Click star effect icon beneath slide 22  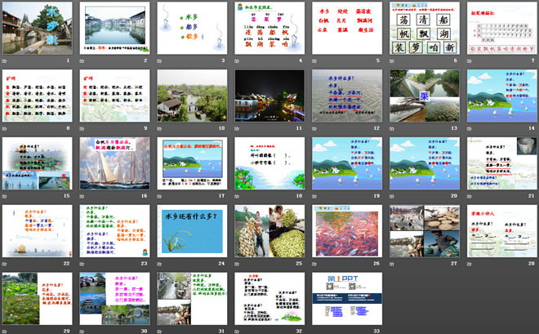pos(4,265)
